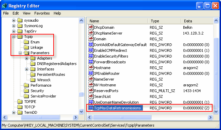This screenshot has width=221, height=130.
Task: Click the Adapters folder icon
Action: pos(33,58)
